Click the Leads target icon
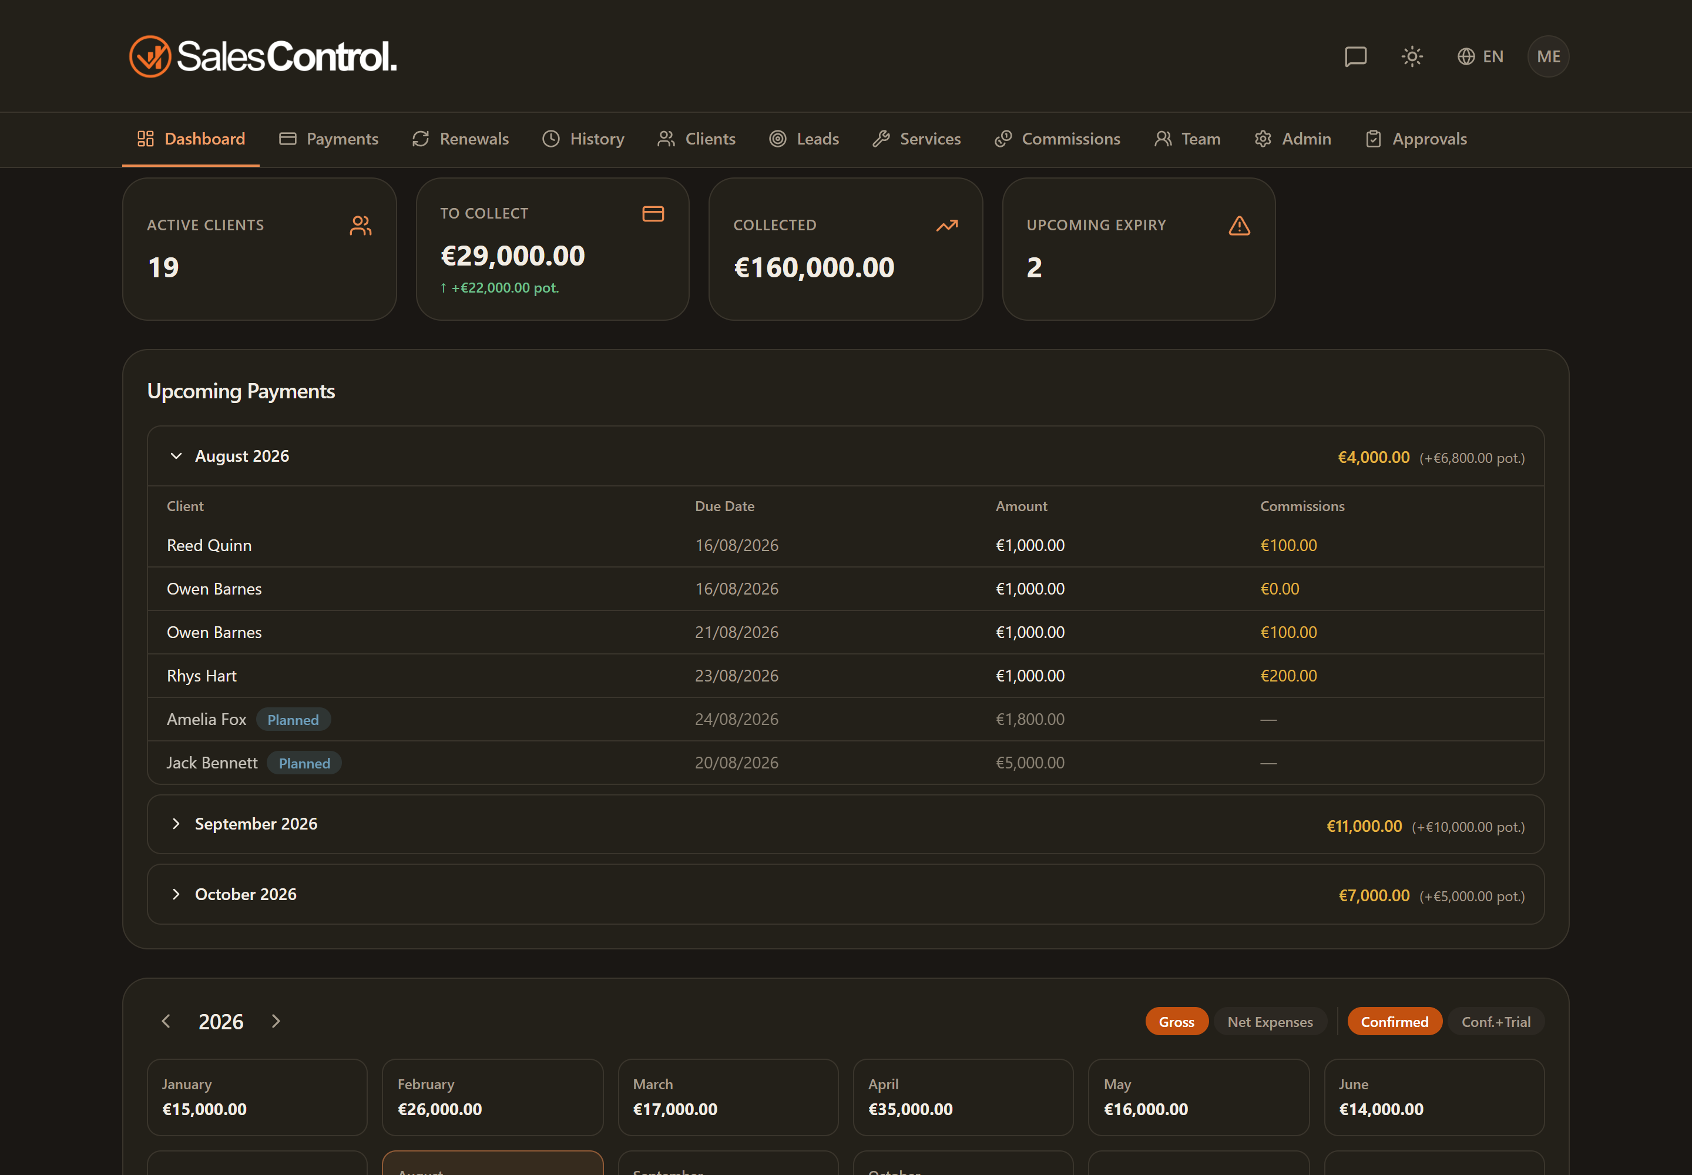Screen dimensions: 1692x1175 (x=777, y=139)
